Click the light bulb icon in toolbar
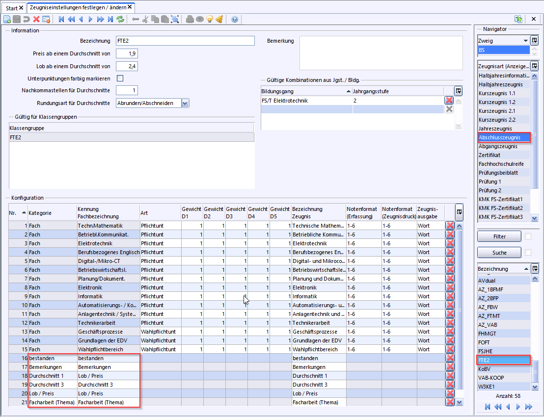 210,19
